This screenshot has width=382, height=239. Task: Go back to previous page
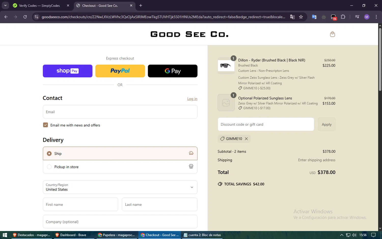pos(6,17)
